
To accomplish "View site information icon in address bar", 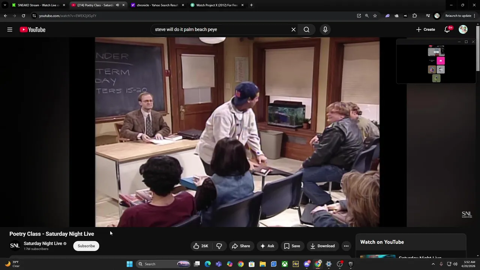I will [x=34, y=16].
